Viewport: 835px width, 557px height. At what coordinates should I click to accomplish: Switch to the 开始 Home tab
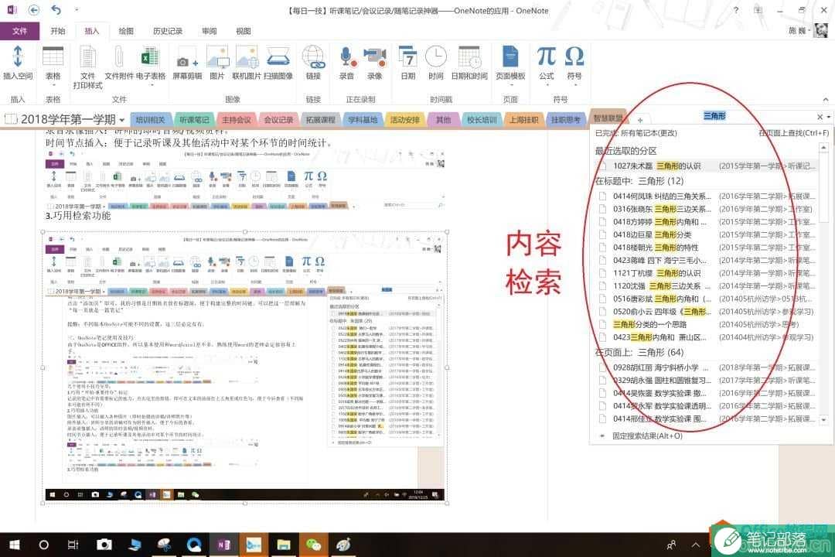pyautogui.click(x=58, y=31)
